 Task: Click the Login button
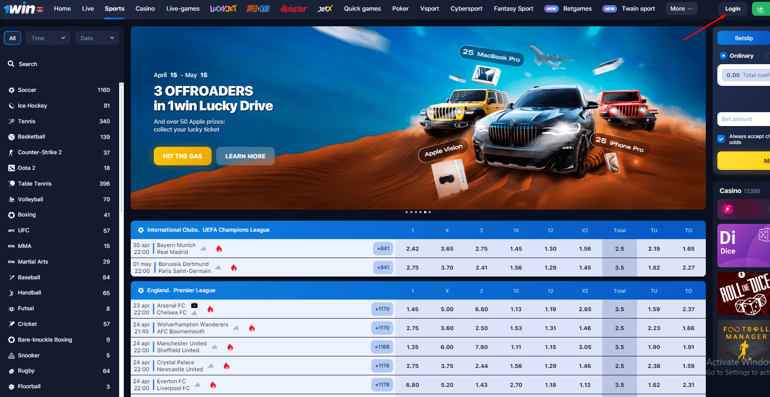pos(733,9)
